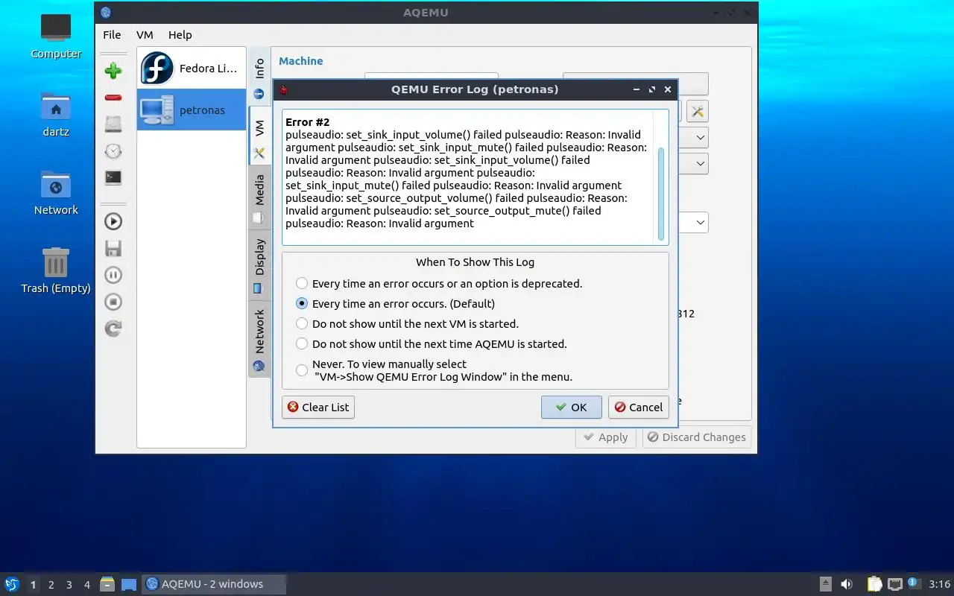Open the Trash (Empty) desktop icon
954x596 pixels.
pyautogui.click(x=56, y=271)
